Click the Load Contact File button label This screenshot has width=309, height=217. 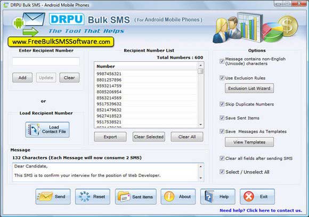tap(54, 130)
